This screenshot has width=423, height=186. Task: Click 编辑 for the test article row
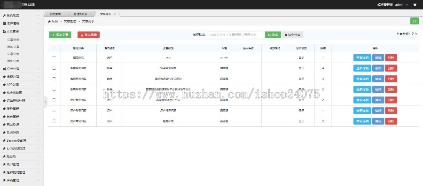pyautogui.click(x=378, y=57)
